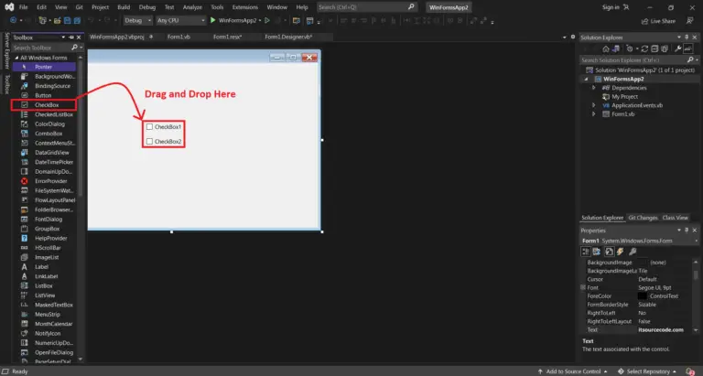Image resolution: width=703 pixels, height=376 pixels.
Task: Expand the Dependencies node in Solution Explorer
Action: coord(593,88)
